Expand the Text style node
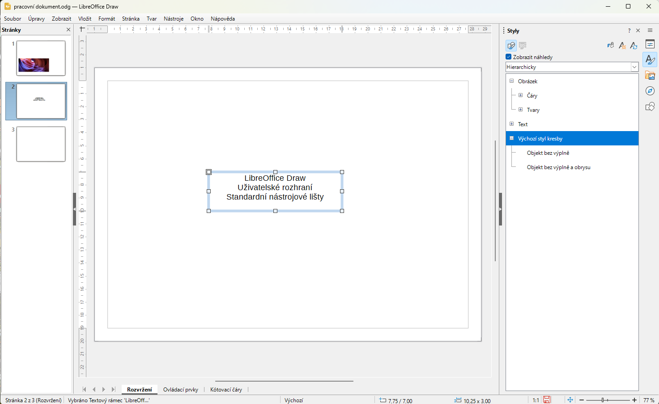This screenshot has height=404, width=659. pyautogui.click(x=512, y=124)
